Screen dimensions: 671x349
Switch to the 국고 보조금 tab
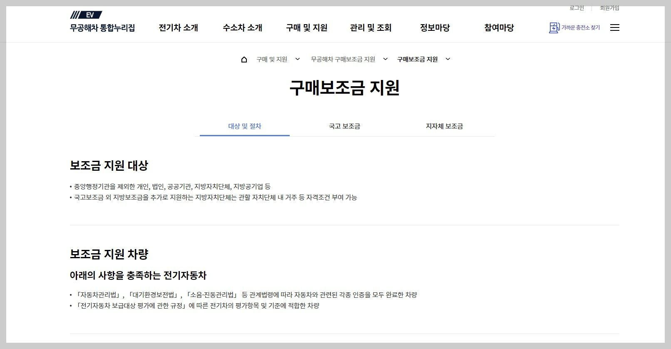[x=345, y=126]
